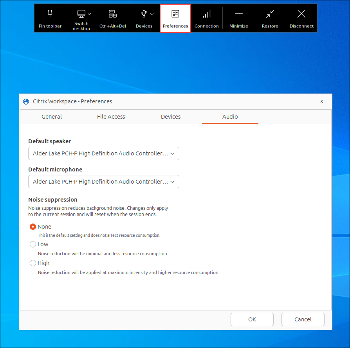This screenshot has height=348, width=350.
Task: Select the Audio tab
Action: pyautogui.click(x=230, y=117)
